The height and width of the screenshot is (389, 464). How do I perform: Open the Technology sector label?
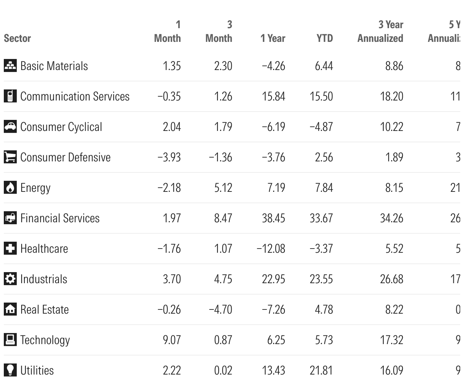pyautogui.click(x=45, y=340)
